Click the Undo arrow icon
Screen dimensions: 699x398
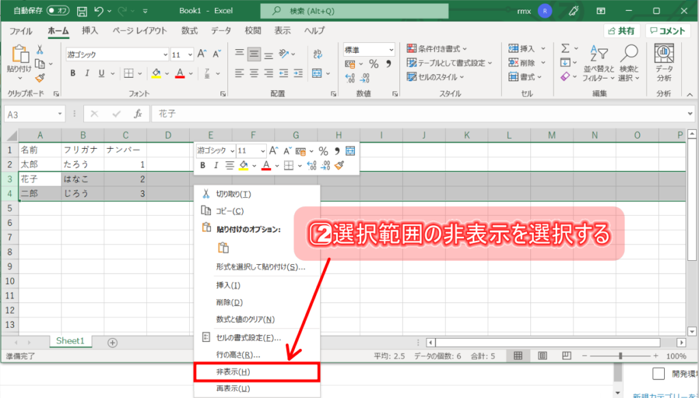(x=100, y=11)
